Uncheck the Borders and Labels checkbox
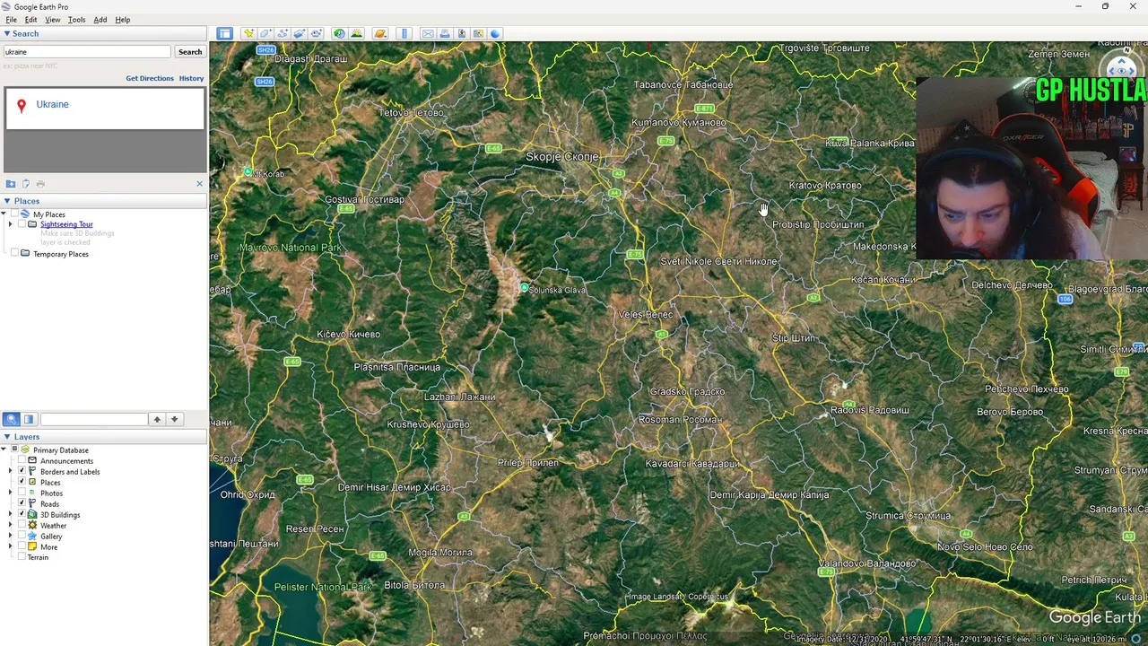The height and width of the screenshot is (646, 1148). point(22,471)
